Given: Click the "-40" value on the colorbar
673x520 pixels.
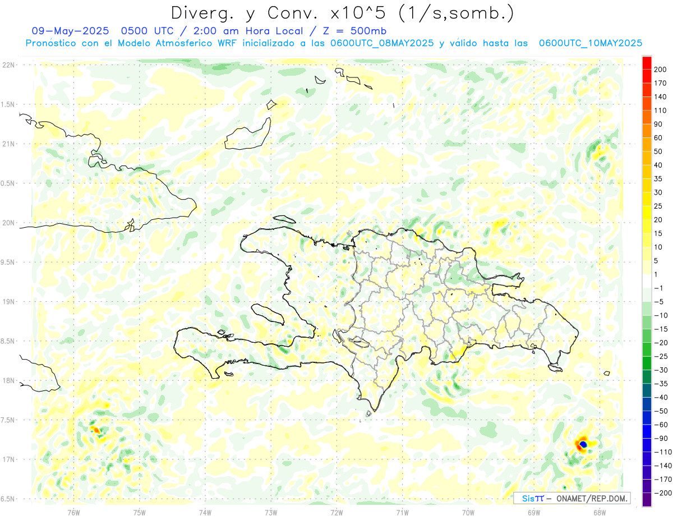Looking at the screenshot, I should 661,397.
